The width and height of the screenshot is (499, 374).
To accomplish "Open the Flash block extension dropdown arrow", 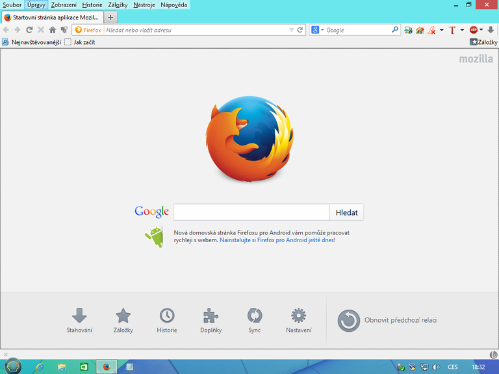I will [442, 31].
